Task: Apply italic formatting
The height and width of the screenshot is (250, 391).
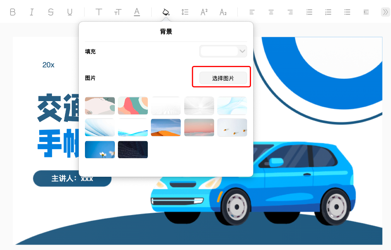Action: coord(31,12)
